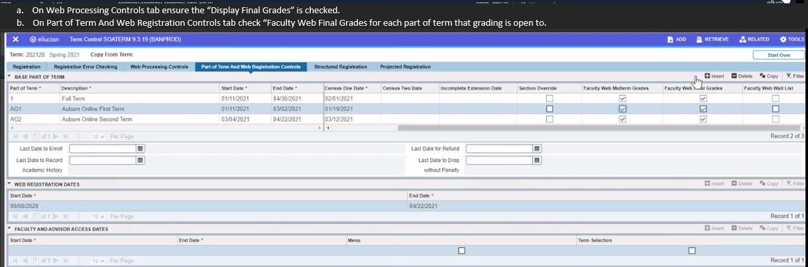This screenshot has width=808, height=267.
Task: Open Per Page dropdown under Base Part of Term
Action: [x=97, y=137]
